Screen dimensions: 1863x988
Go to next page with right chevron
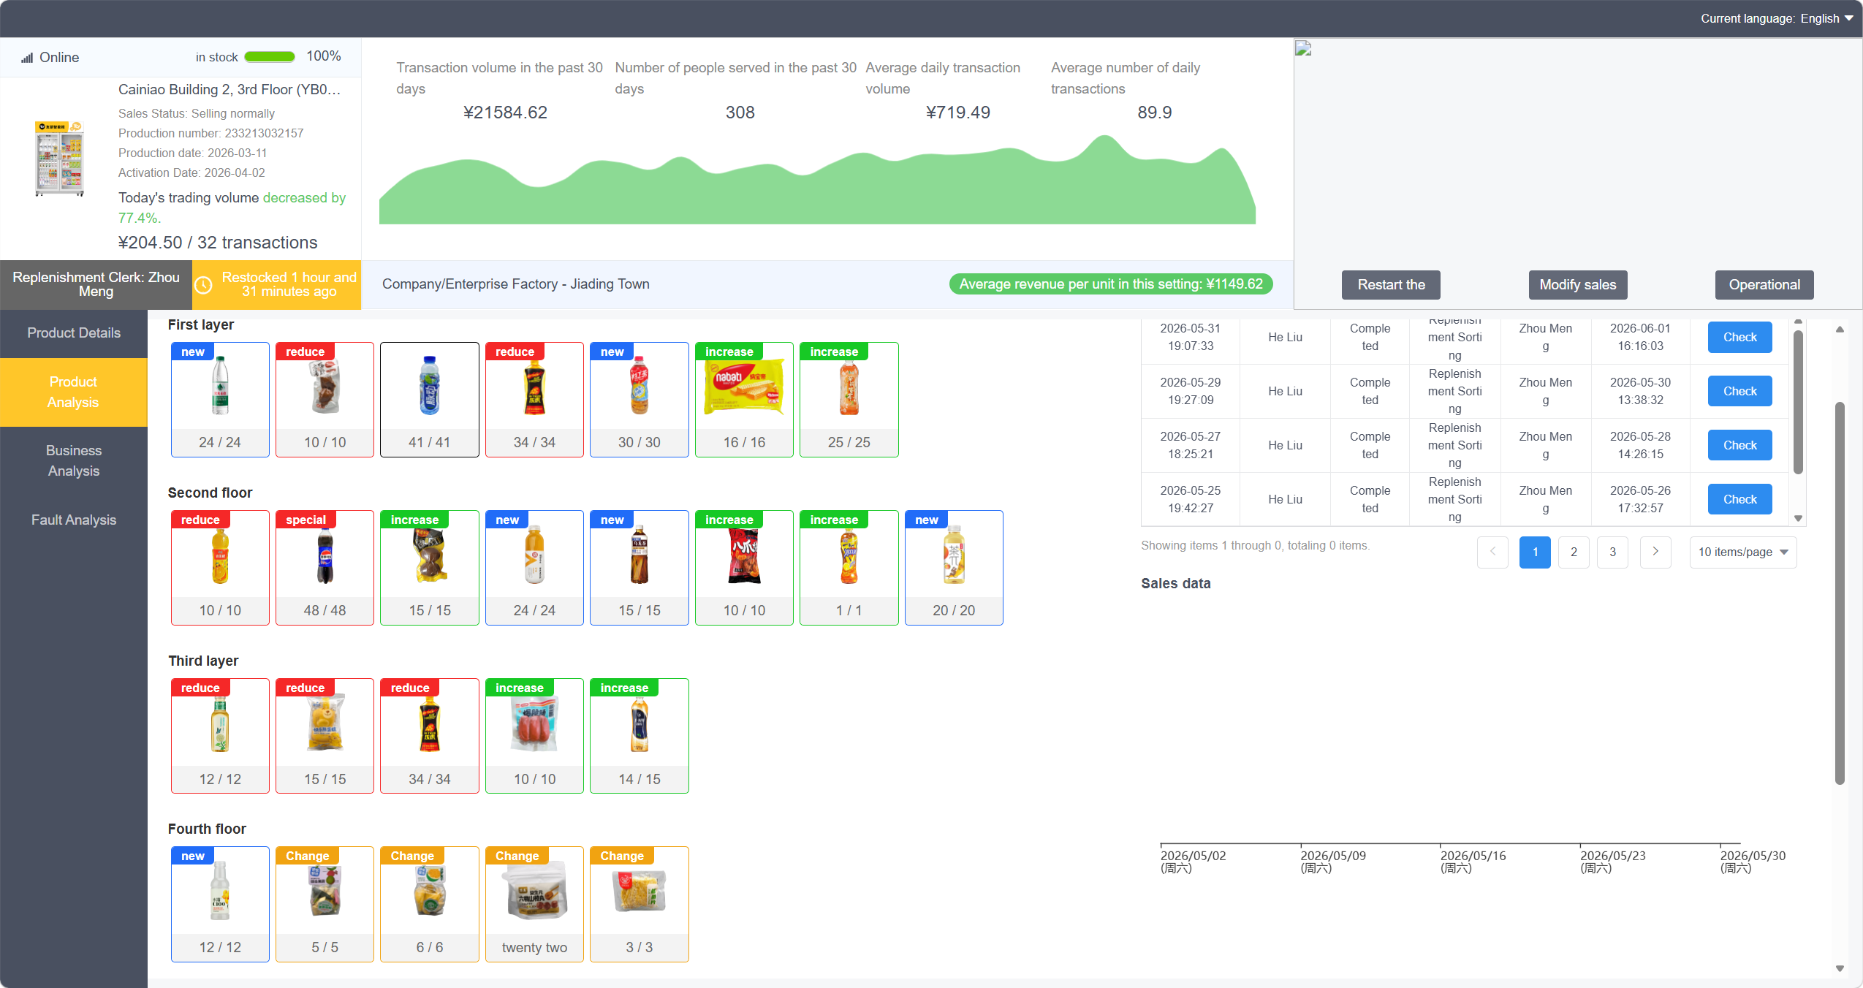click(1655, 552)
